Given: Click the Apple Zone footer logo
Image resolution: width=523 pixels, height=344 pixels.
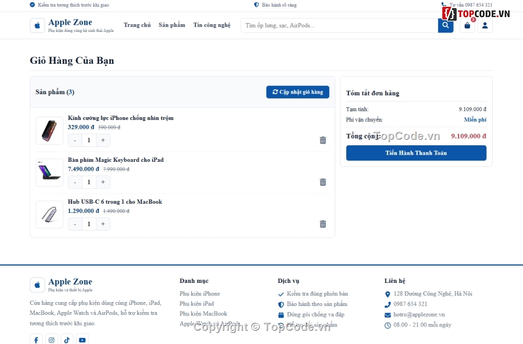Looking at the screenshot, I should (x=61, y=285).
